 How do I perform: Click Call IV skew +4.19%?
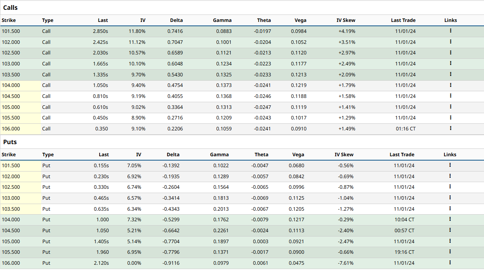347,31
